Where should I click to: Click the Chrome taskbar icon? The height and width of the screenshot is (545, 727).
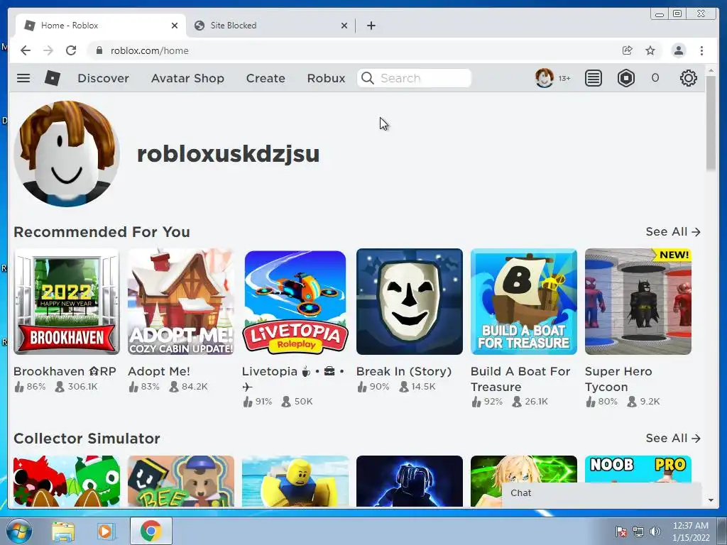pos(151,531)
